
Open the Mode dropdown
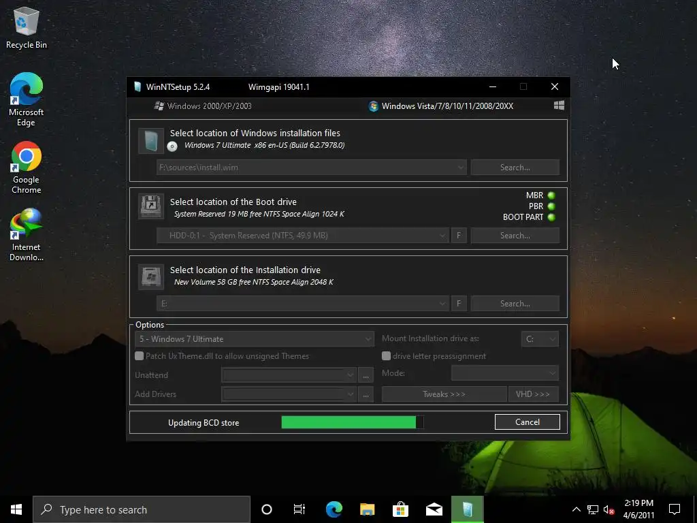point(505,373)
